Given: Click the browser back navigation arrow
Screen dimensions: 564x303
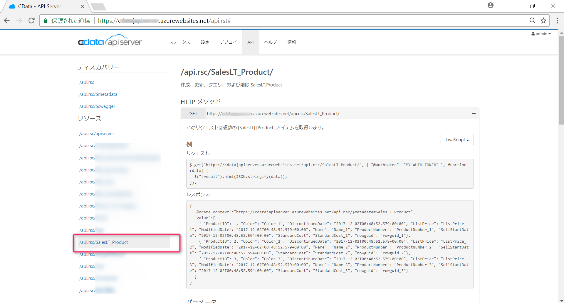Looking at the screenshot, I should [x=6, y=21].
